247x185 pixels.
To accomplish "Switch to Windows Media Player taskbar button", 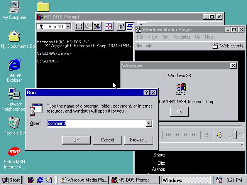I will 84,180.
